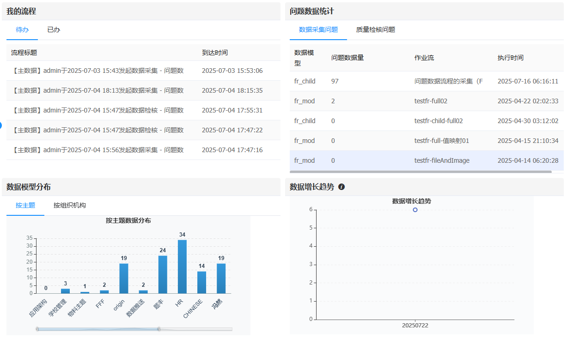Click the HR bar showing 34
Viewport: 567px width, 338px height.
pos(182,267)
